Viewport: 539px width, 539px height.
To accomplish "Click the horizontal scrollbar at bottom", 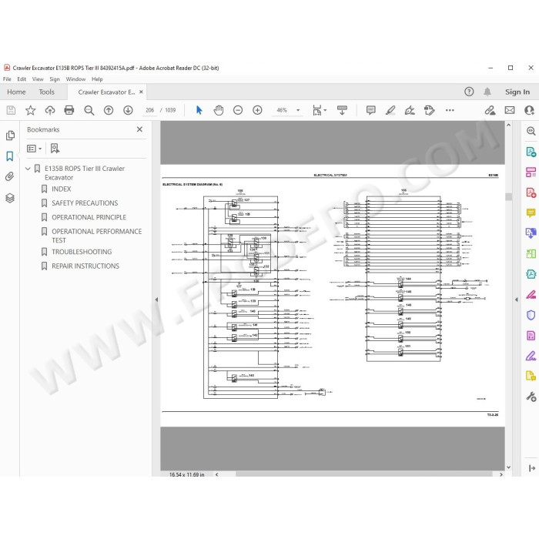I will tap(363, 474).
